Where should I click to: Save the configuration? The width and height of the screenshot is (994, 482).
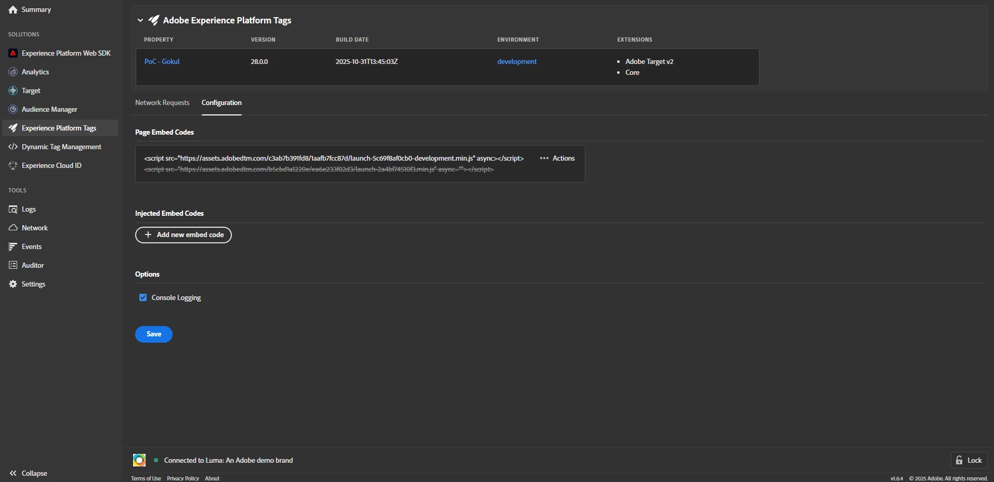pyautogui.click(x=154, y=334)
